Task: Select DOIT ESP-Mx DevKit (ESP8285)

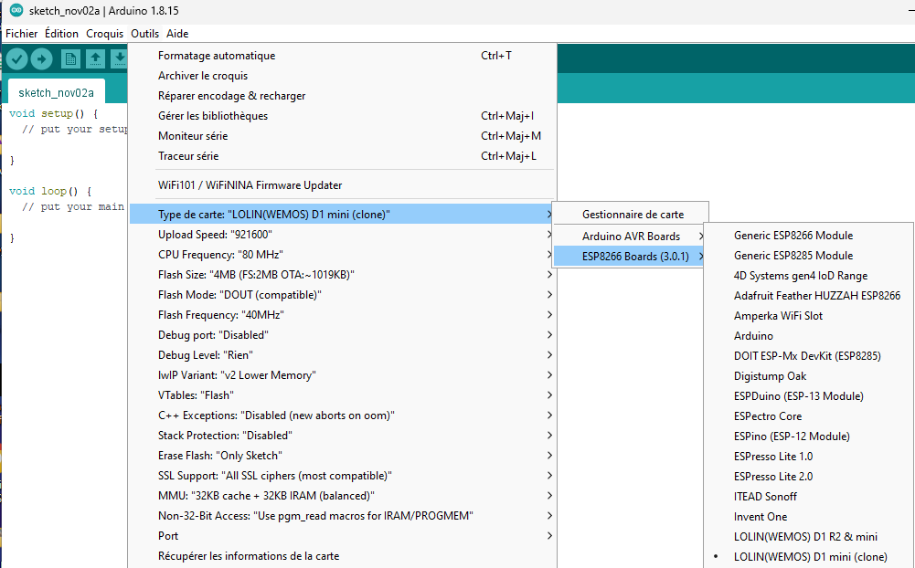Action: click(808, 356)
